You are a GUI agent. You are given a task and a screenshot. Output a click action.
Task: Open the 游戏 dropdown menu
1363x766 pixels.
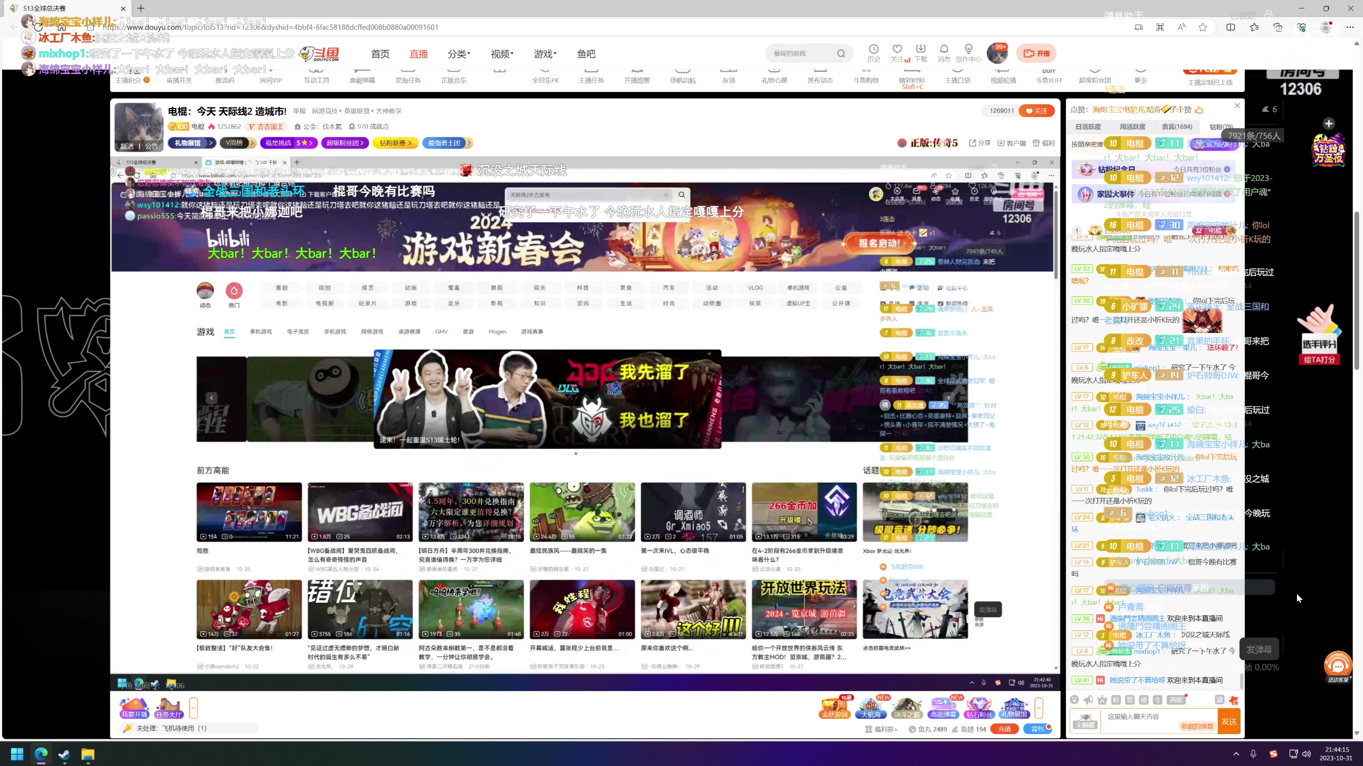tap(545, 54)
